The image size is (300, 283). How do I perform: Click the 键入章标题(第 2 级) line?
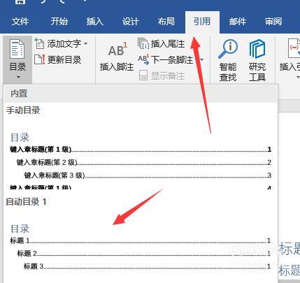[144, 162]
